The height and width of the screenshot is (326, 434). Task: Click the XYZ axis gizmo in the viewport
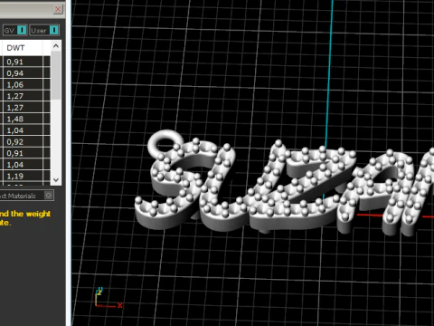click(108, 298)
